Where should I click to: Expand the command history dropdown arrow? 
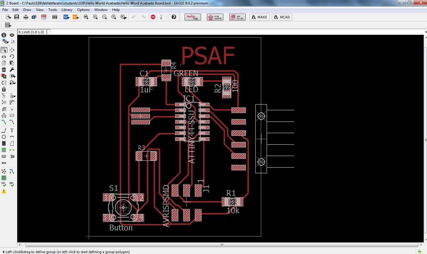(x=425, y=32)
